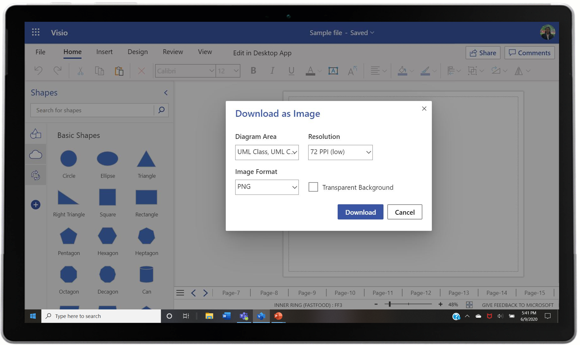Select the Can shape in Basic Shapes

pos(146,274)
